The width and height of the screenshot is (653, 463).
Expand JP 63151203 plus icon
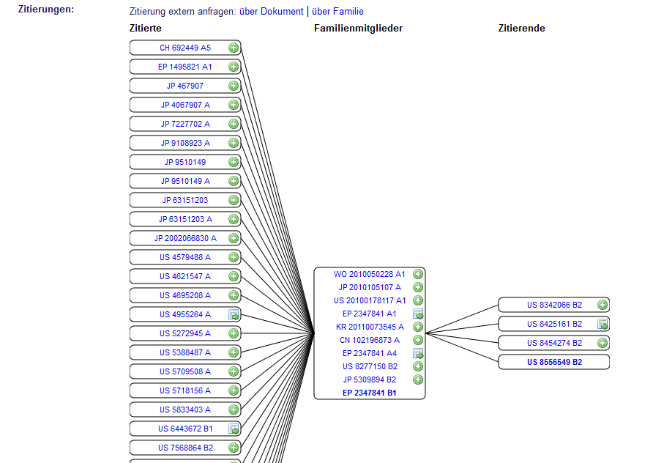pos(234,200)
